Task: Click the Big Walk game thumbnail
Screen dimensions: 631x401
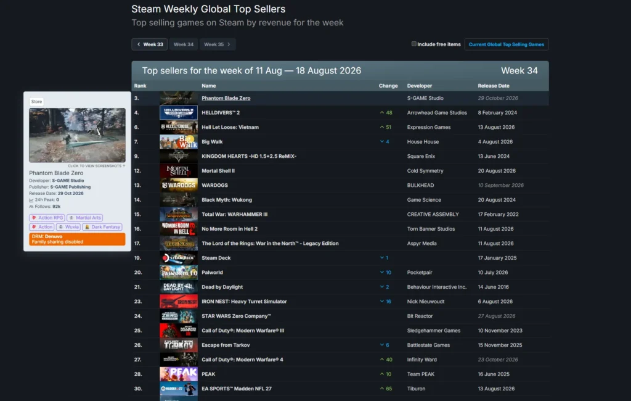Action: [179, 141]
